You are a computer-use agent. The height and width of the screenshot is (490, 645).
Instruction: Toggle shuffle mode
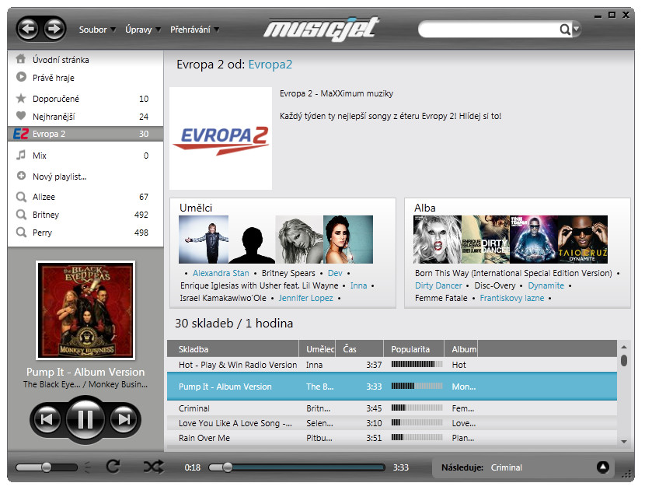(x=153, y=467)
